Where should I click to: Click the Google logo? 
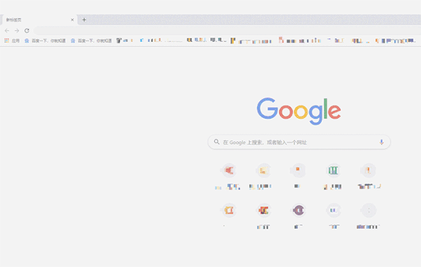coord(299,111)
